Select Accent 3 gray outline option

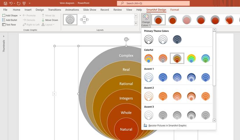pos(149,115)
